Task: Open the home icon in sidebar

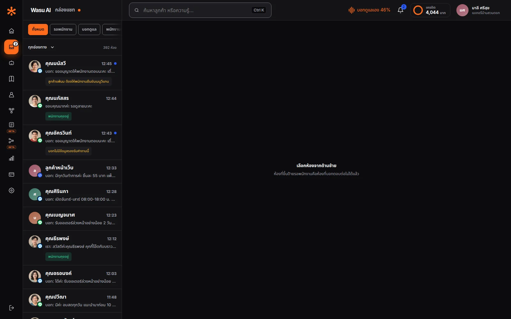Action: coord(11,31)
